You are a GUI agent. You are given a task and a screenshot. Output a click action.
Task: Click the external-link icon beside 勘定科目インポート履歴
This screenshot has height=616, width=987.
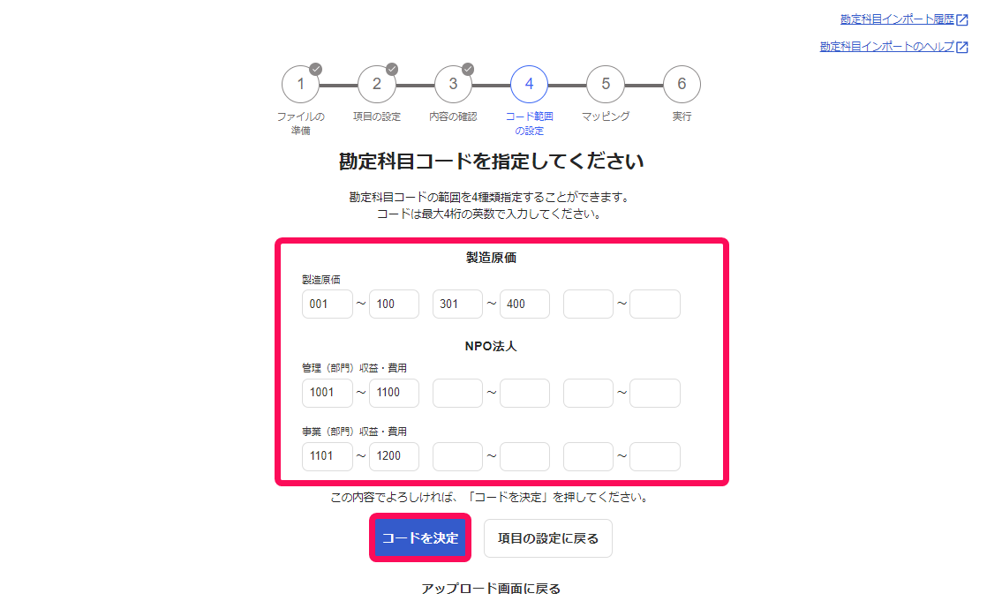961,20
